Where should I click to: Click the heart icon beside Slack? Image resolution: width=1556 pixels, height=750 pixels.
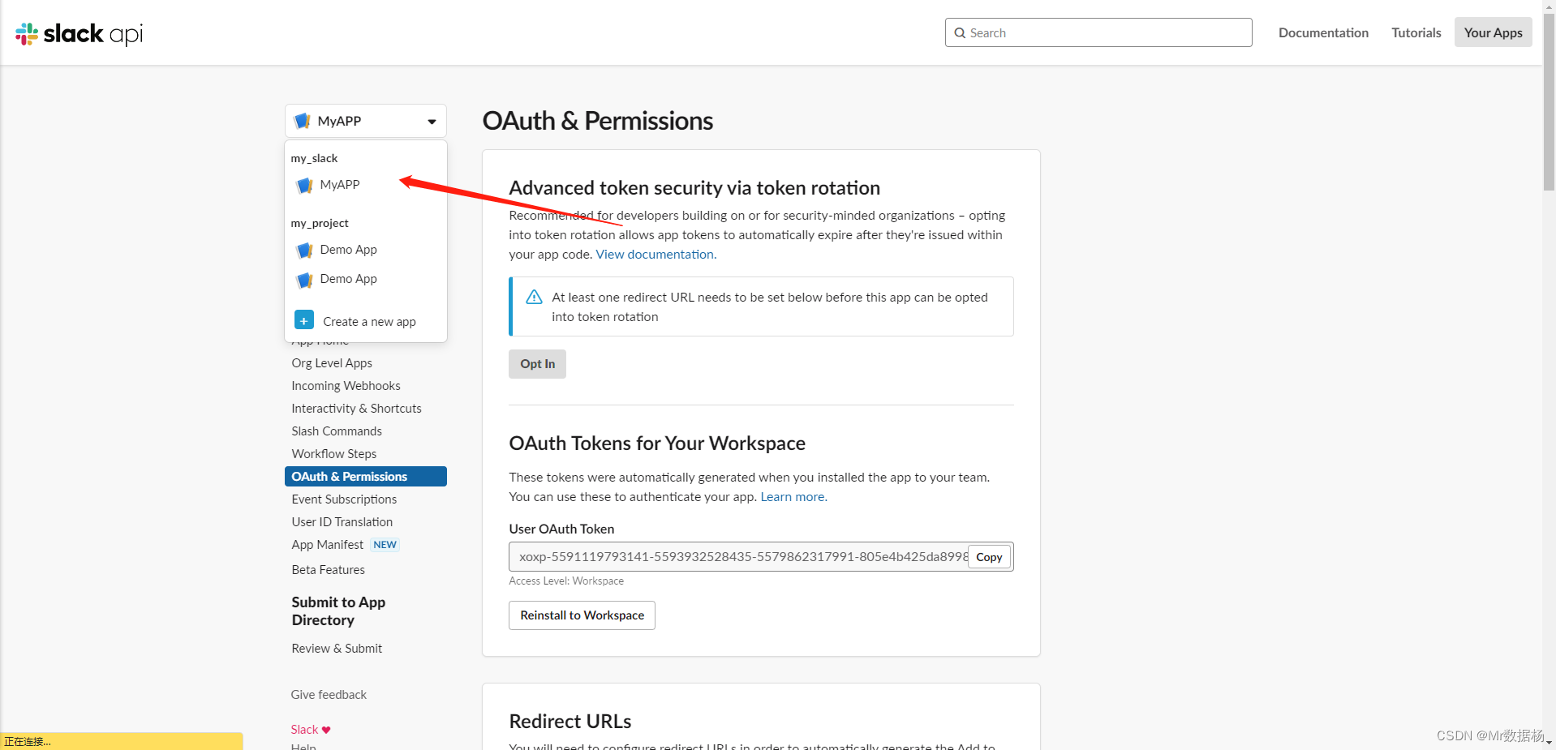[x=326, y=730]
